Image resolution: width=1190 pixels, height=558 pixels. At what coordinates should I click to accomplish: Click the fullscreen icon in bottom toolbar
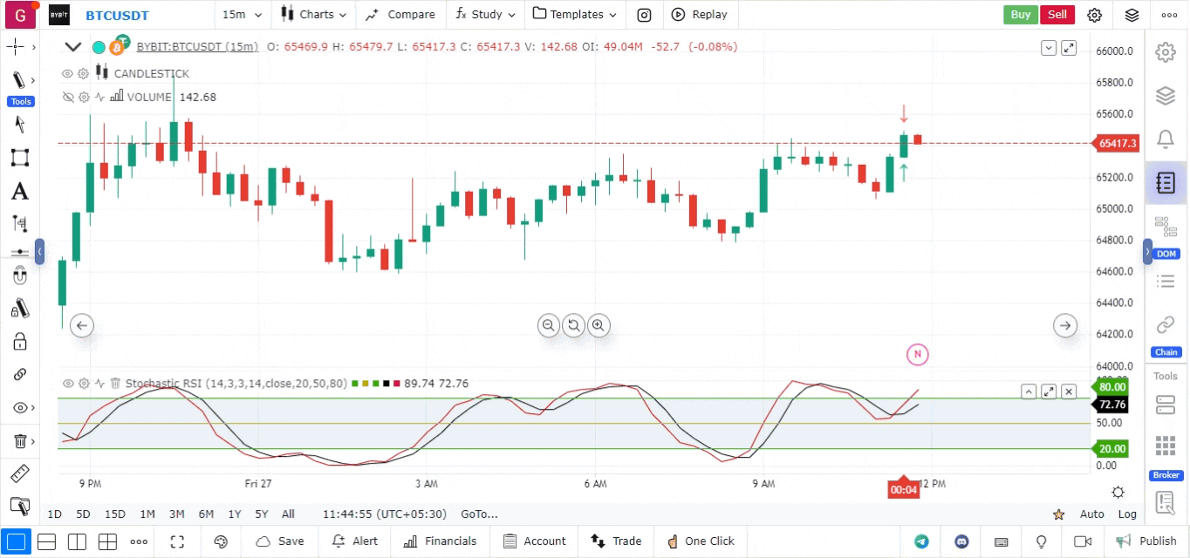177,541
